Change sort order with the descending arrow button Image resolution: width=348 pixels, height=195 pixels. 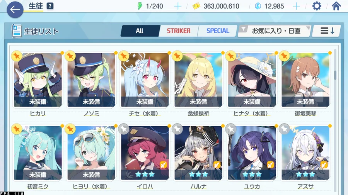(x=326, y=31)
